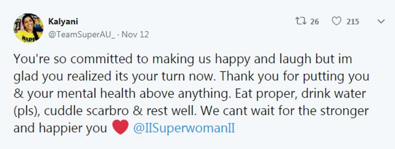
Task: Open Kalyani's profile picture
Action: tap(29, 28)
